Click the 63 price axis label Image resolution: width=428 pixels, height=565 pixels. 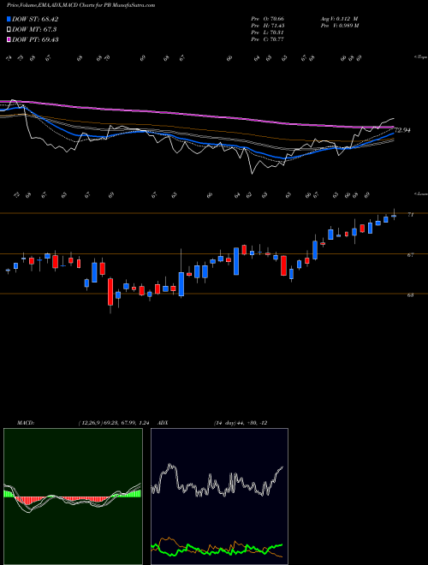pos(410,294)
